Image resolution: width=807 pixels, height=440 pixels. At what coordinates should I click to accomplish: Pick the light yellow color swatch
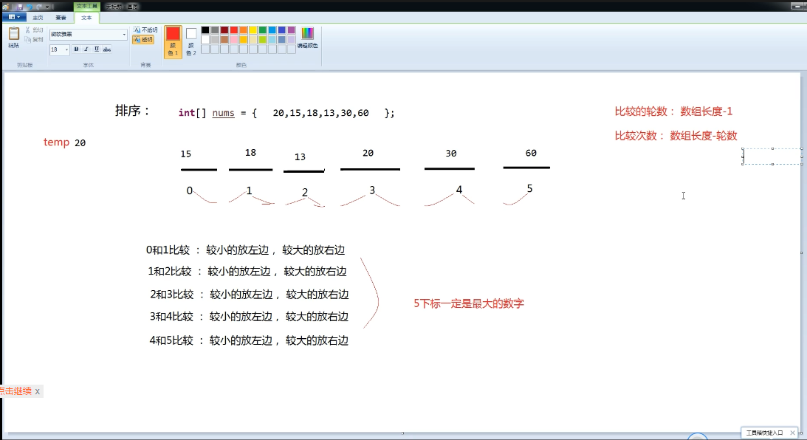[x=253, y=40]
